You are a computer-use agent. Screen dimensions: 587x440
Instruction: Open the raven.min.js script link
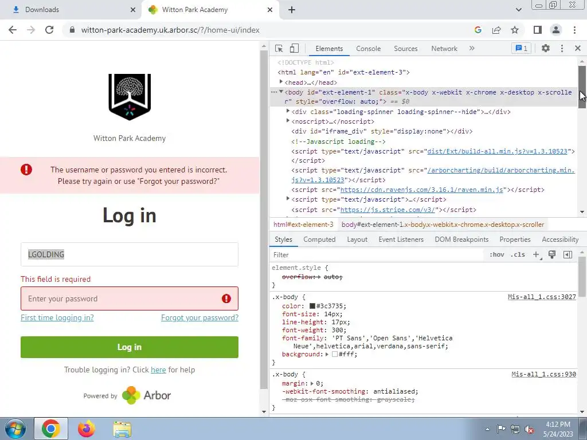[x=421, y=190]
